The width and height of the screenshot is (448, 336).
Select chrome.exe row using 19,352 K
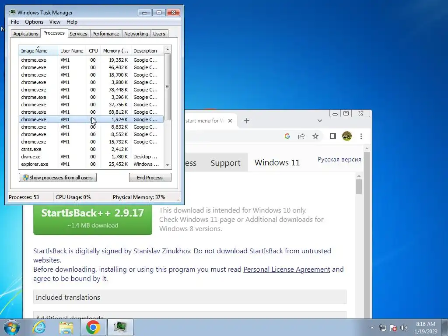91,60
